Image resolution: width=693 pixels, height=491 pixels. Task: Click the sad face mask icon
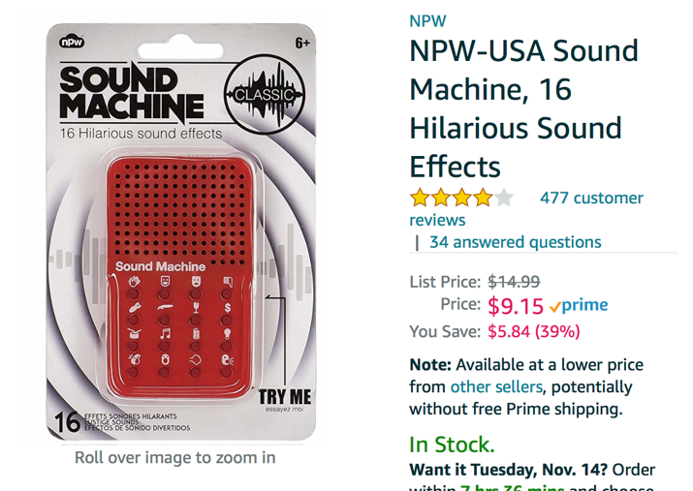195,283
